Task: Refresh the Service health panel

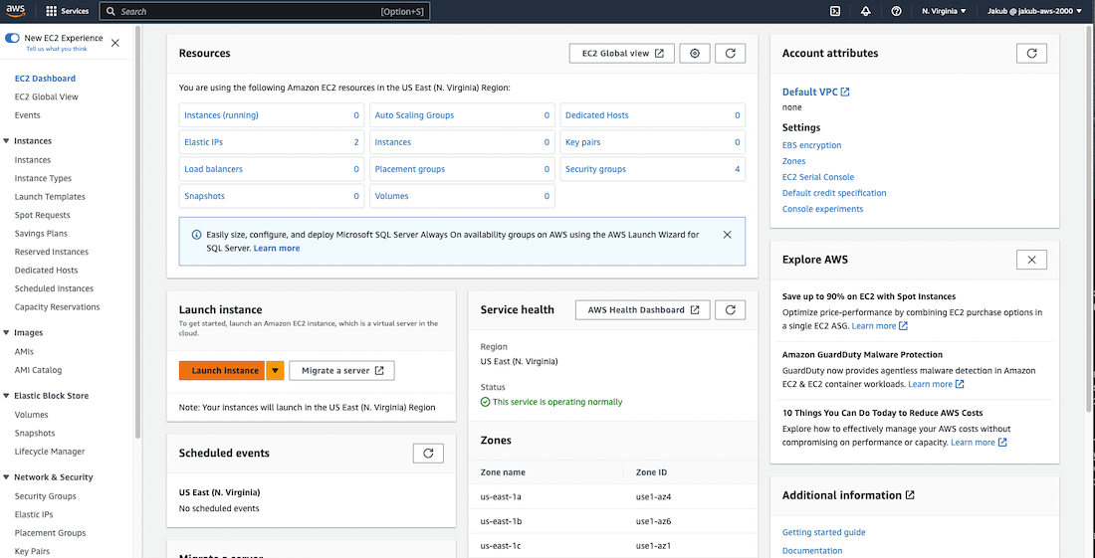Action: [730, 310]
